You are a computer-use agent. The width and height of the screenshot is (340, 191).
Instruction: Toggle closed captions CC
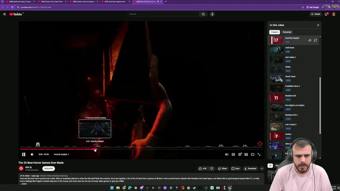[x=233, y=154]
